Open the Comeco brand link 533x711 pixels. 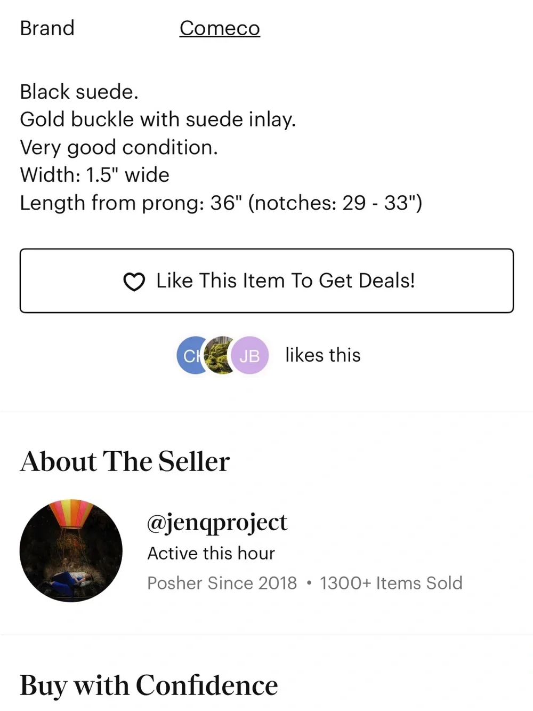pos(220,28)
